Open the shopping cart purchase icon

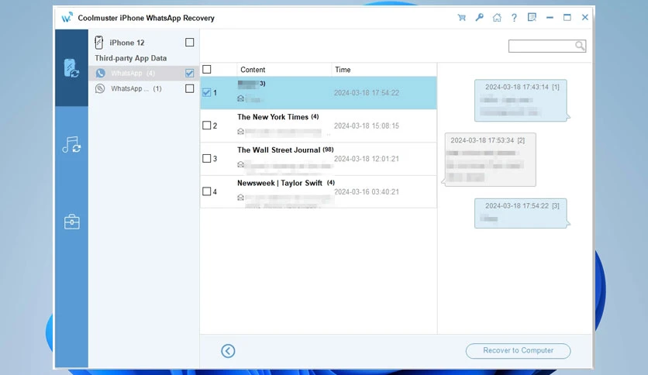pyautogui.click(x=462, y=17)
